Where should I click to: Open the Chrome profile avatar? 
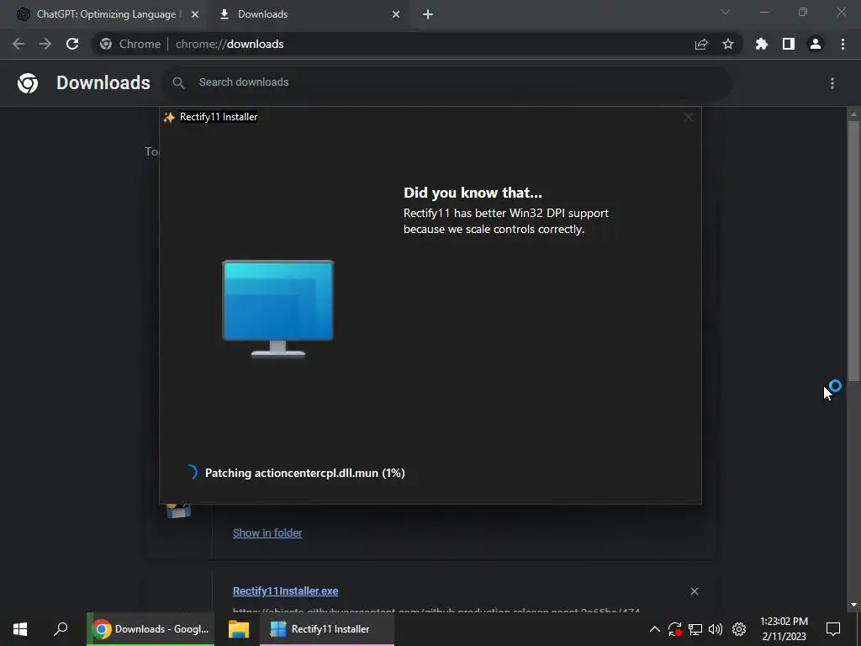coord(816,44)
